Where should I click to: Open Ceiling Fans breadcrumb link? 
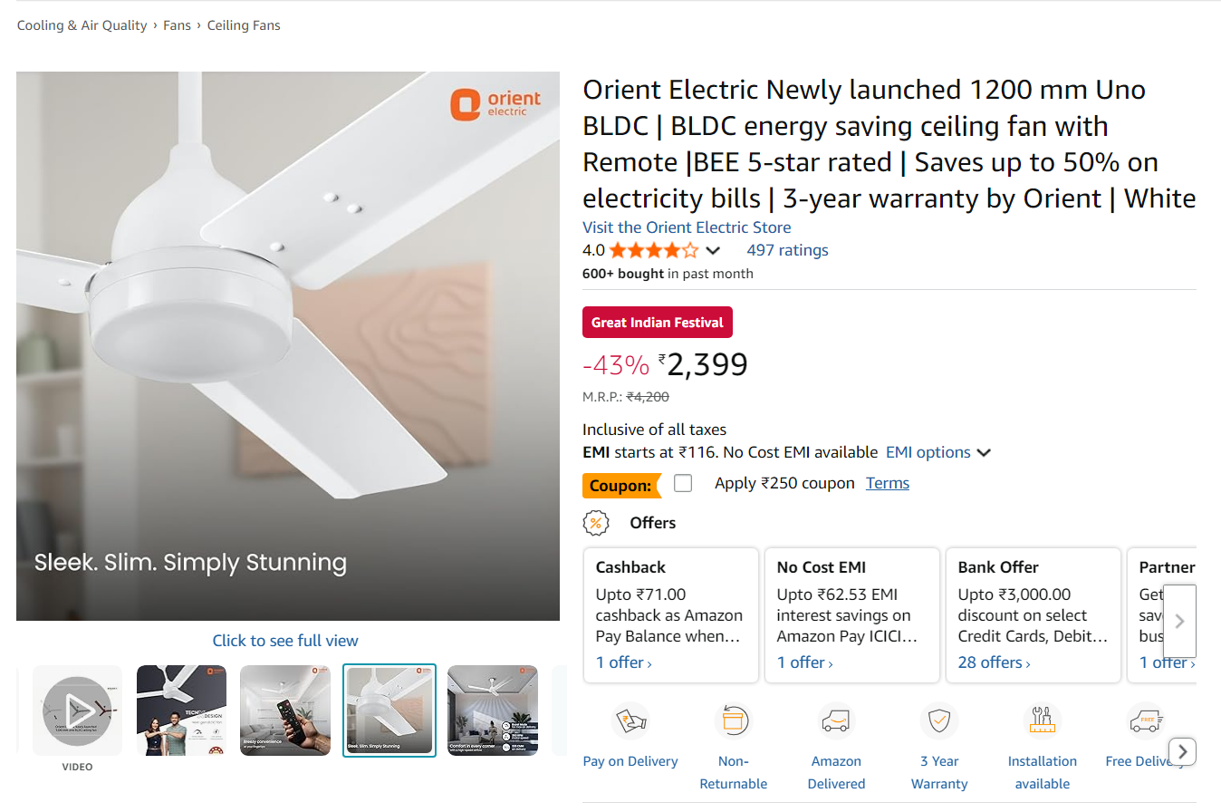pos(244,25)
